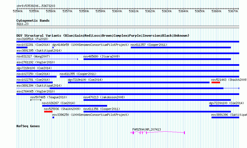
Task: Click esv2764065 (Vogler2010) variant label
Action: point(36,91)
